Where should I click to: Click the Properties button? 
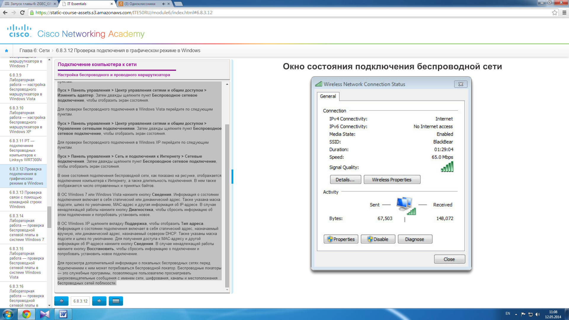(341, 239)
